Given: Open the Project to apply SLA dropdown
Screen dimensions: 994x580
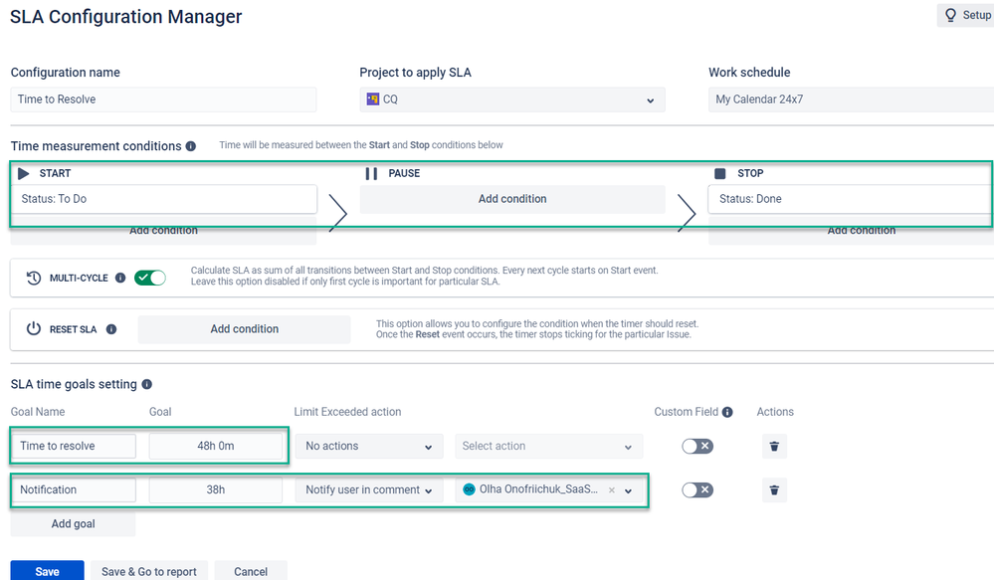Looking at the screenshot, I should point(512,99).
